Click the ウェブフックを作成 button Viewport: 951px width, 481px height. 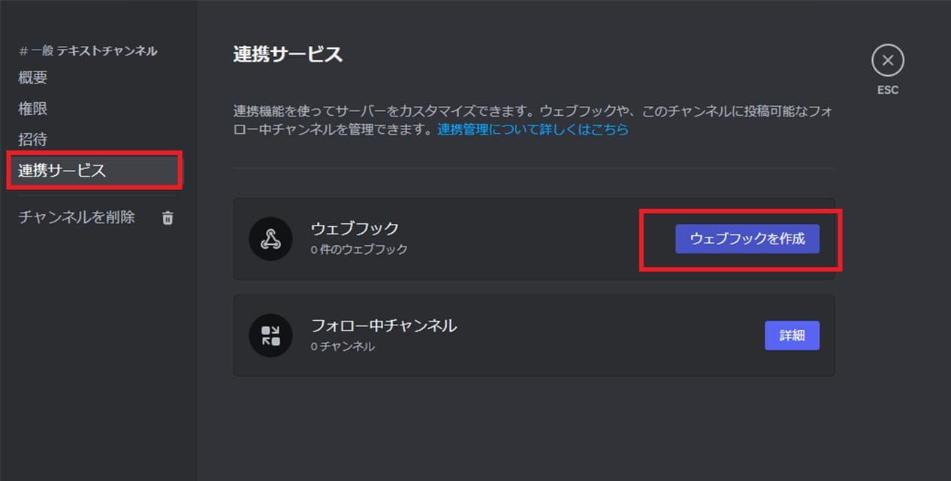(x=747, y=239)
